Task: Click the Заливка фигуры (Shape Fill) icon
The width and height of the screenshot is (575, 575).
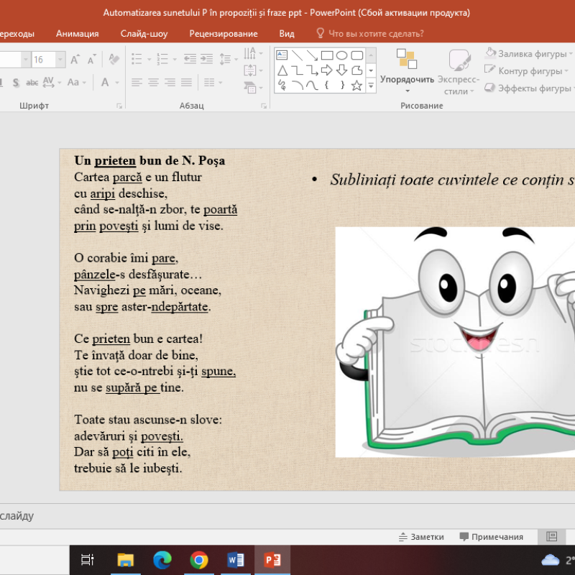Action: click(489, 52)
